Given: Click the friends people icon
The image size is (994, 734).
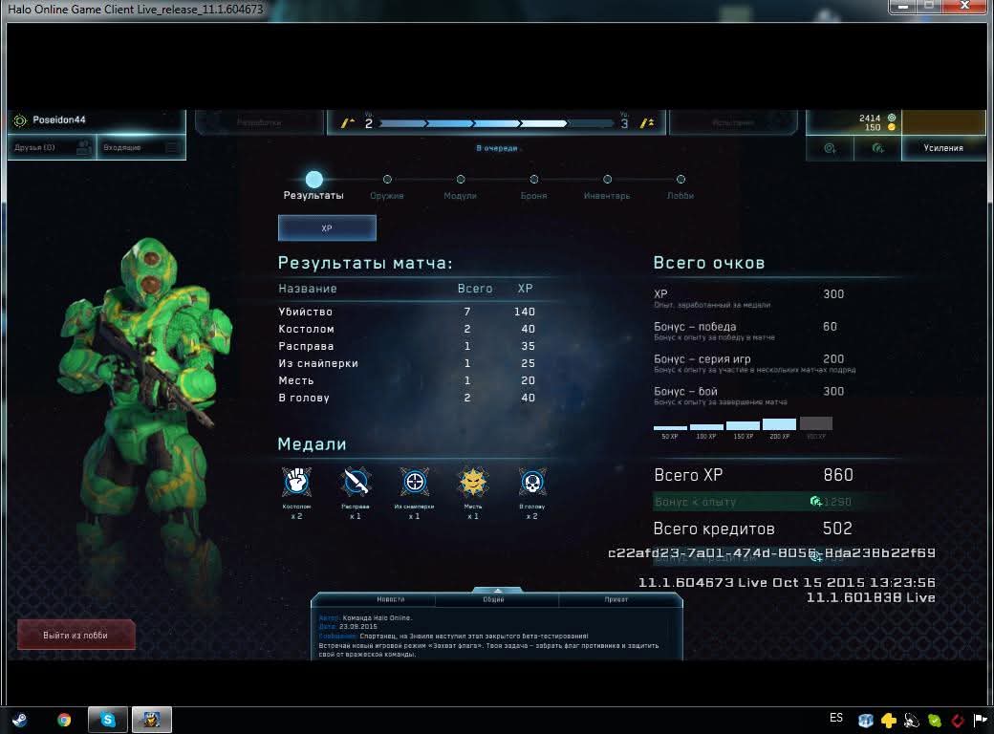Looking at the screenshot, I should (83, 148).
